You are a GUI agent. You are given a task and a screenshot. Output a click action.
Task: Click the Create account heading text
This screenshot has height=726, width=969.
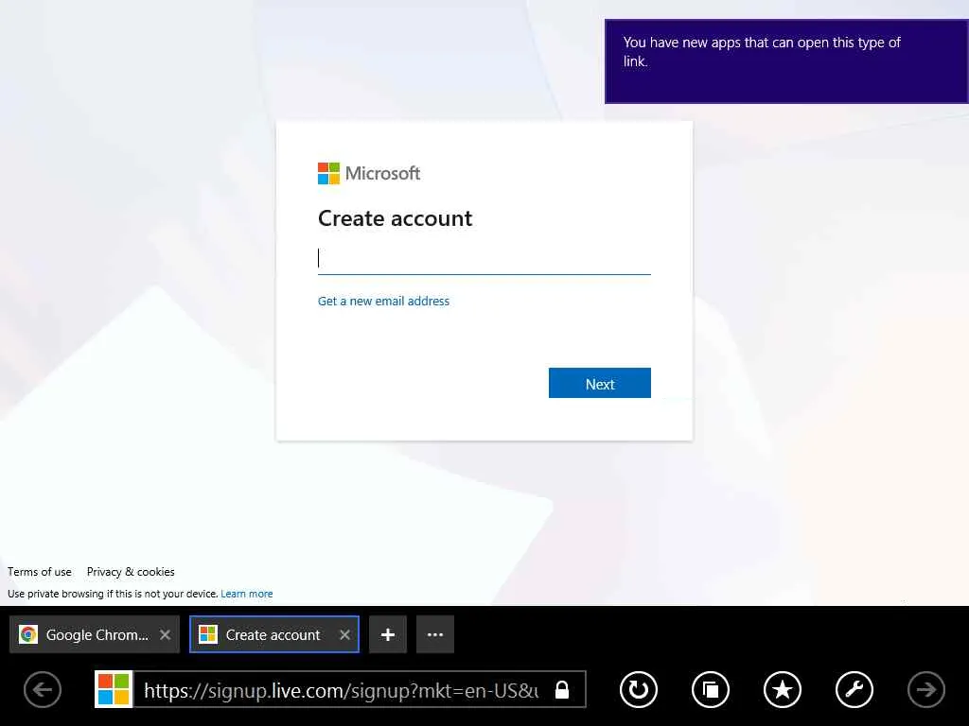coord(395,218)
